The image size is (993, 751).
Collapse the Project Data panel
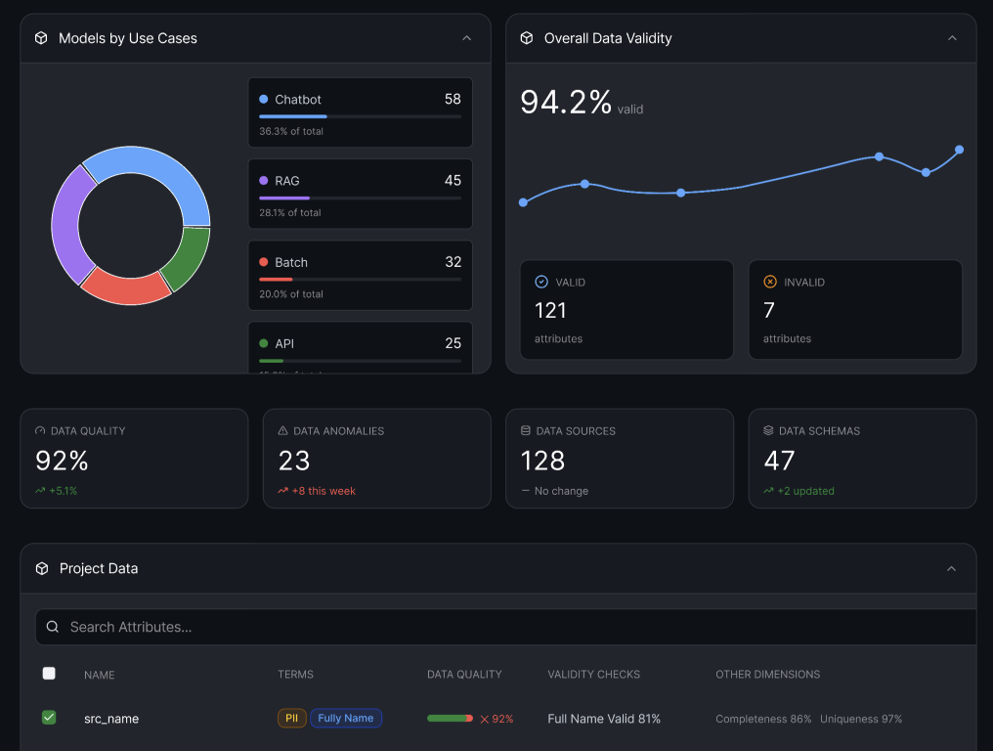click(952, 568)
